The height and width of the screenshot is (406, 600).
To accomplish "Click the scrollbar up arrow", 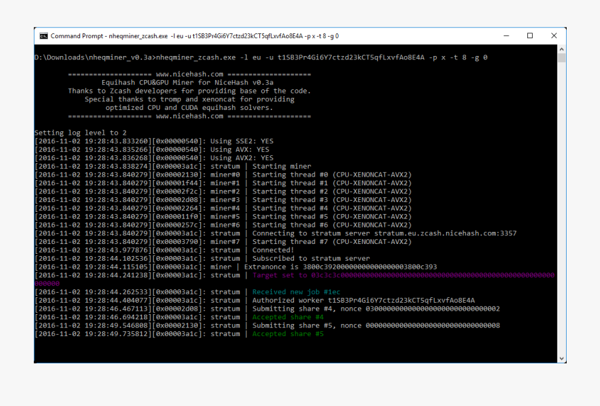I will [x=561, y=49].
